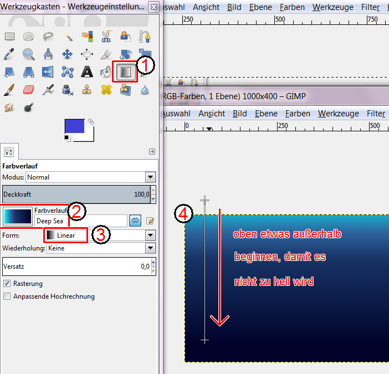Select the Crop knife tool

click(x=106, y=54)
